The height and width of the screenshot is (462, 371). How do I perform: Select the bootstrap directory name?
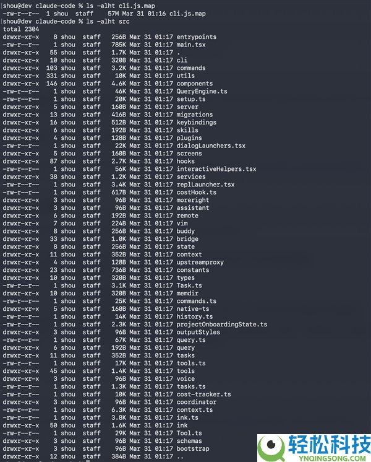pyautogui.click(x=193, y=449)
